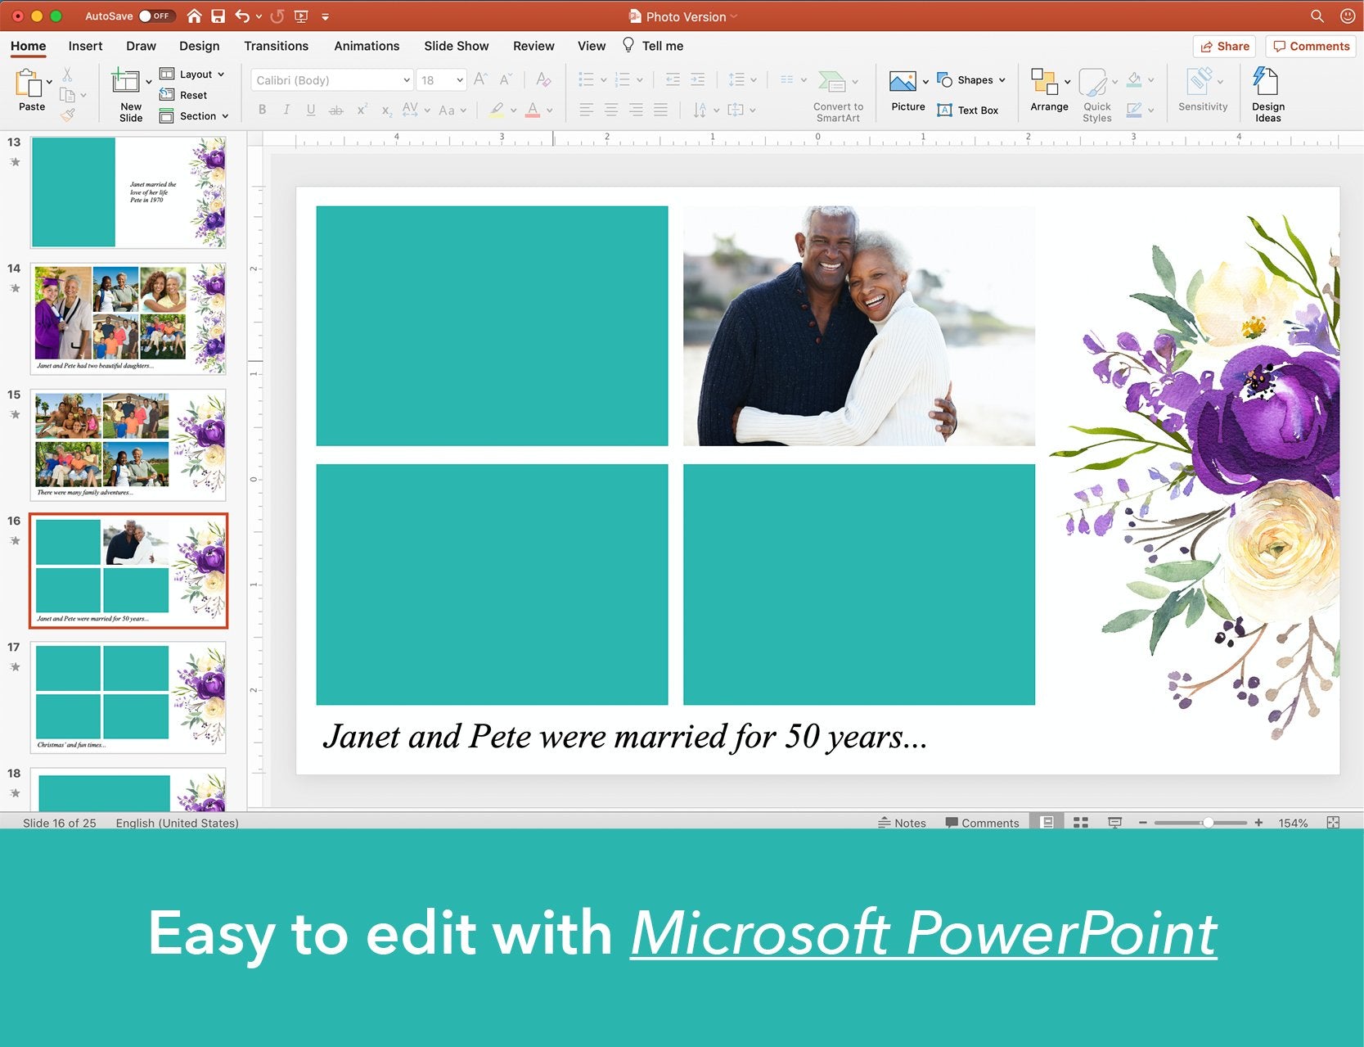Click the New Slide icon

pos(126,83)
